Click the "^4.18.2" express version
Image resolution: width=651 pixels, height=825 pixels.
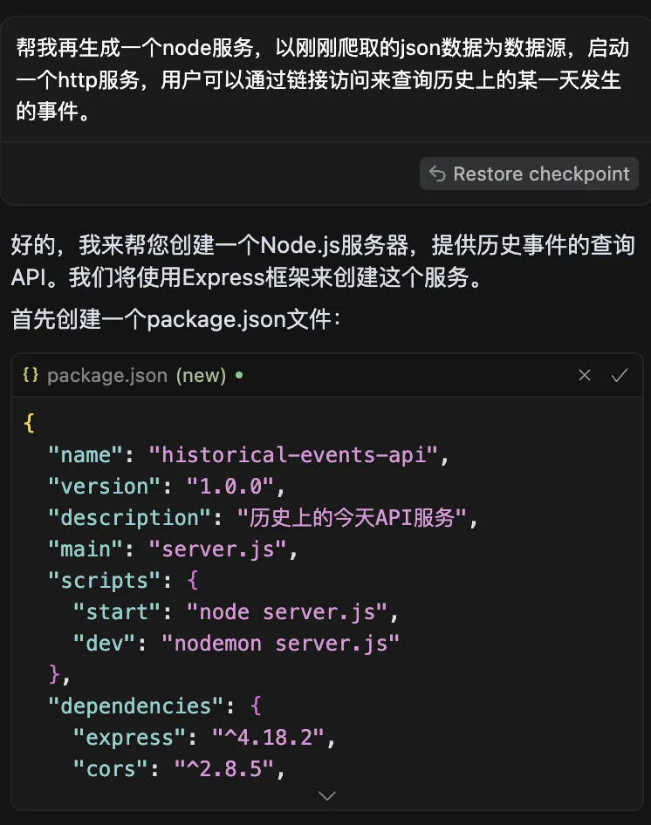pyautogui.click(x=268, y=738)
